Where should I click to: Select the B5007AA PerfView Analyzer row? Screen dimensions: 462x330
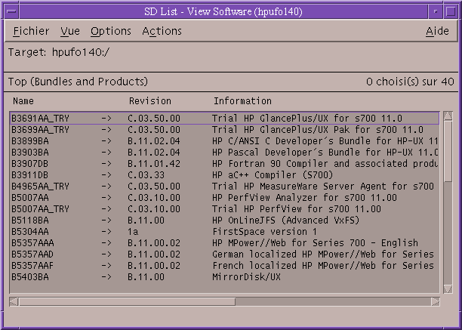(224, 198)
